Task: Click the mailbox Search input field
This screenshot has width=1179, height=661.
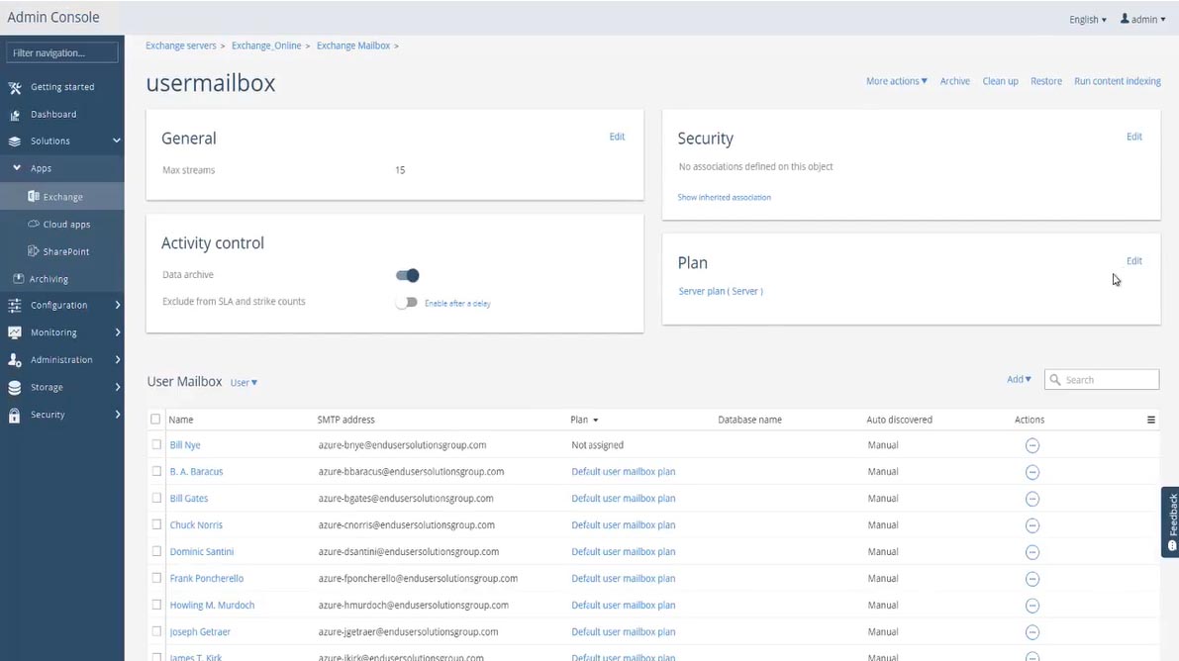Action: point(1109,380)
